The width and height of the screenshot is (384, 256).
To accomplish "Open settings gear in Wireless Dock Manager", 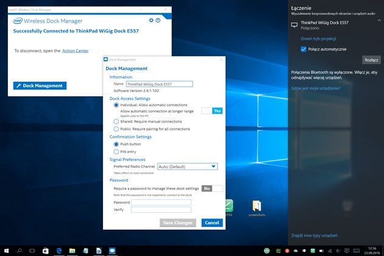I will tap(151, 20).
